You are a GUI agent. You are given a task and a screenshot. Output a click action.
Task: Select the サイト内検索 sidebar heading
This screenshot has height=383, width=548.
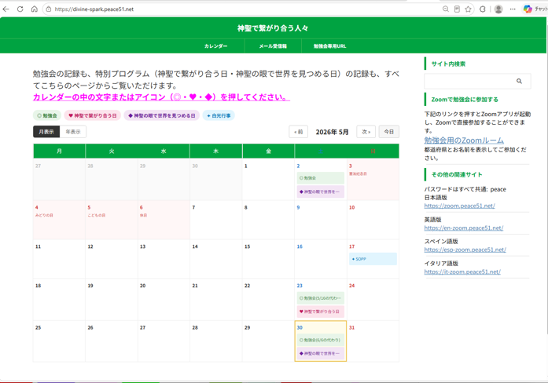coord(448,64)
